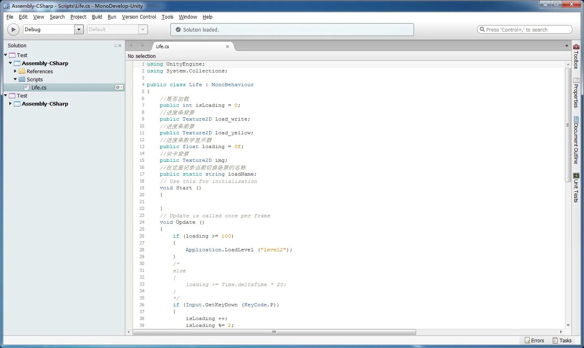
Task: Expand the References folder
Action: pyautogui.click(x=15, y=71)
